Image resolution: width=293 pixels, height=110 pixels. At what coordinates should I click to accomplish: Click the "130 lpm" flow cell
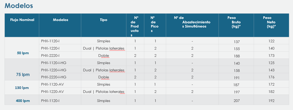(x=22, y=88)
